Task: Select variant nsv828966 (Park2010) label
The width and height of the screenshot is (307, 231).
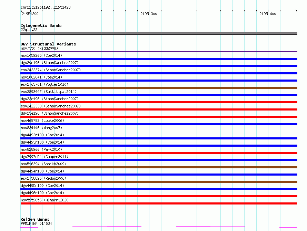Action: point(41,149)
